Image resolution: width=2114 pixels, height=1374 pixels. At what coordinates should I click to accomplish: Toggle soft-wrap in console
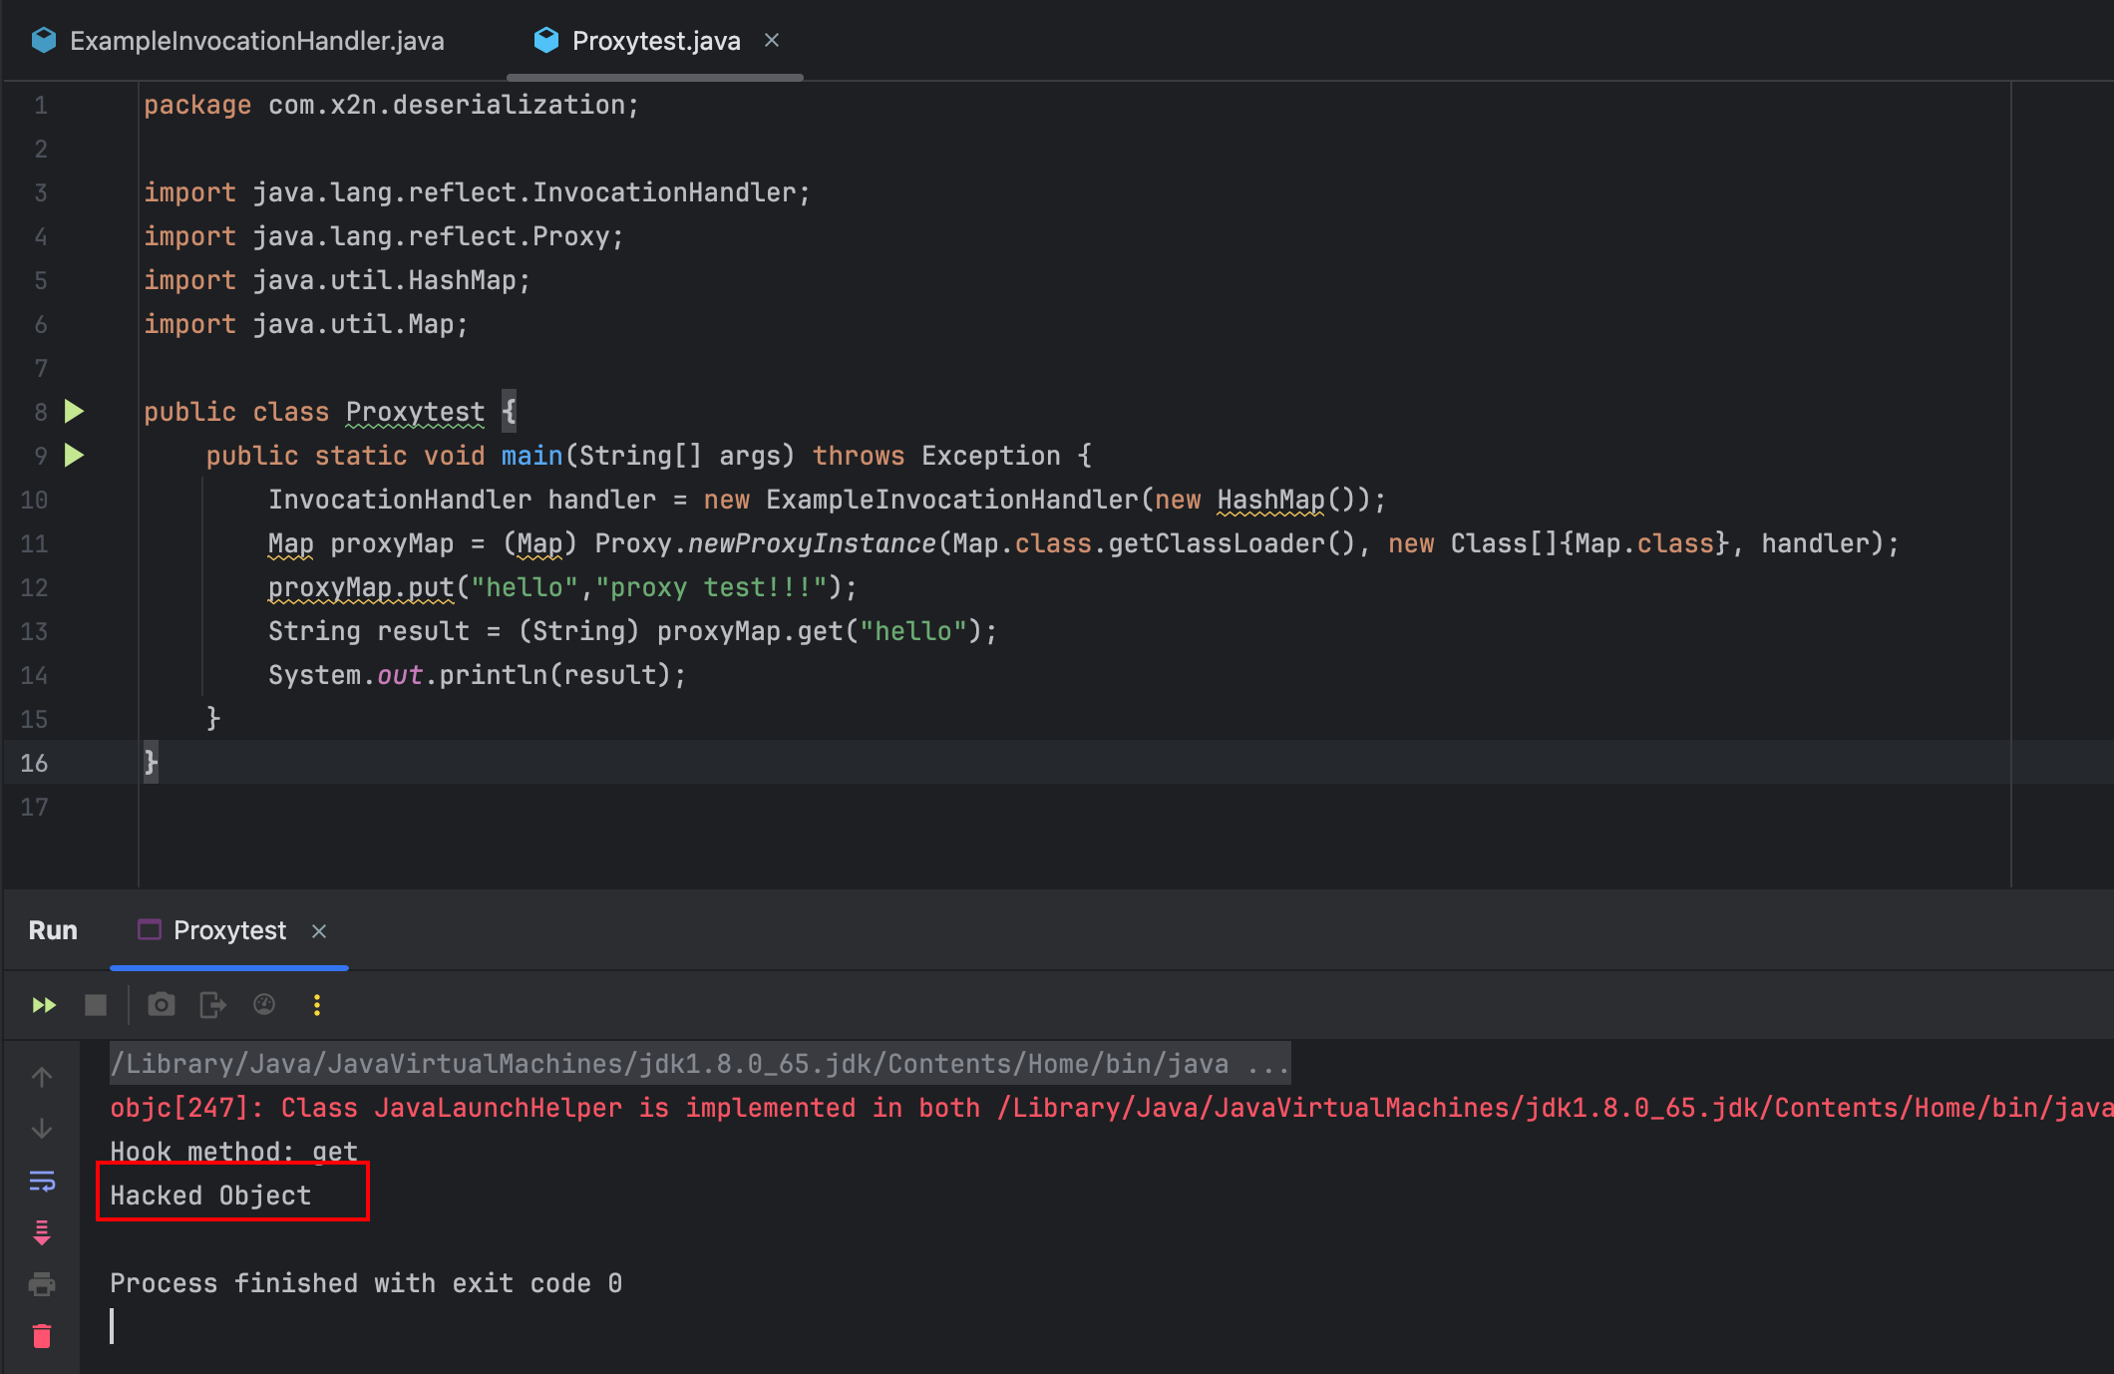coord(42,1181)
